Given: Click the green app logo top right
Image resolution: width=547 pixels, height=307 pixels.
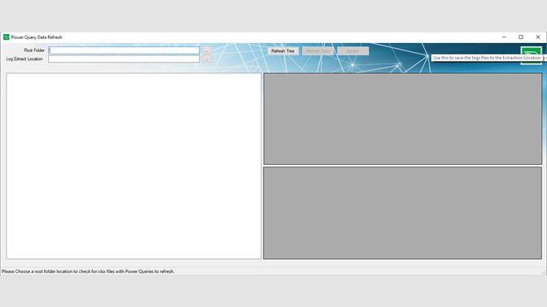Looking at the screenshot, I should click(x=531, y=55).
